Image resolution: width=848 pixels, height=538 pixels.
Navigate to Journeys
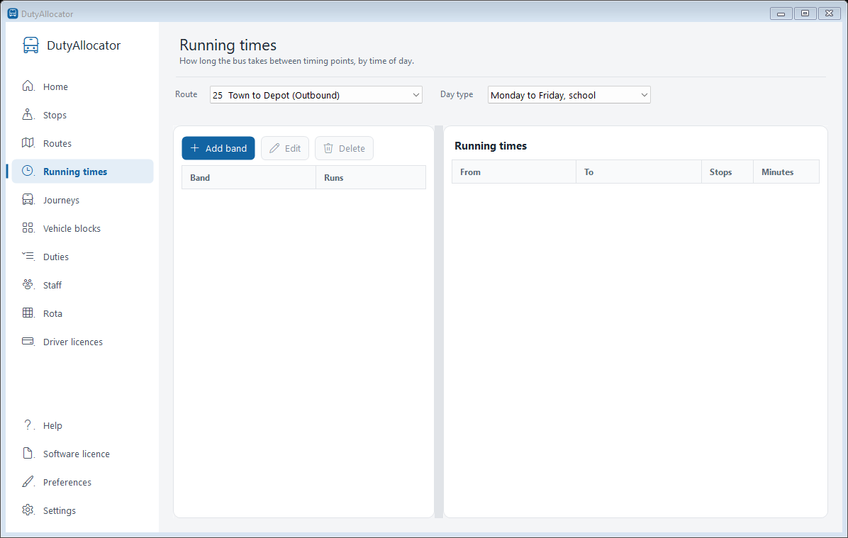[82, 200]
